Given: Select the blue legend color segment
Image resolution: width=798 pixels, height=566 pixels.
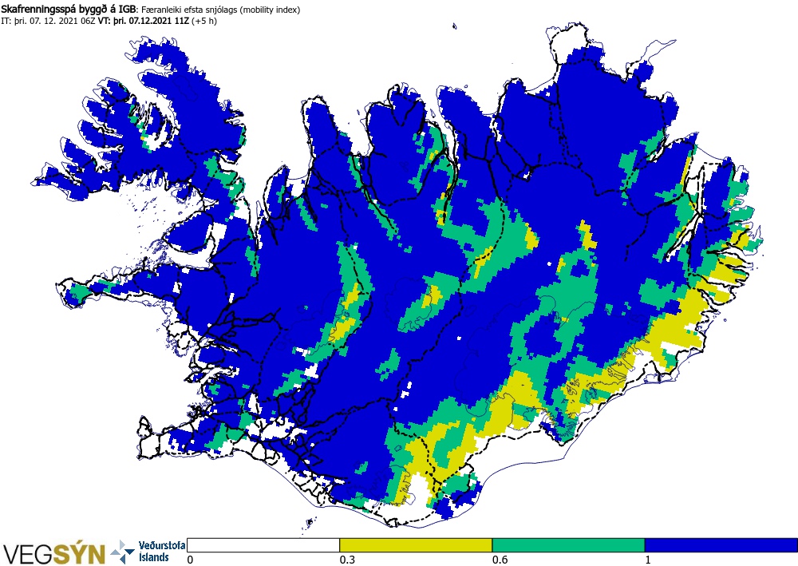Looking at the screenshot, I should 721,545.
